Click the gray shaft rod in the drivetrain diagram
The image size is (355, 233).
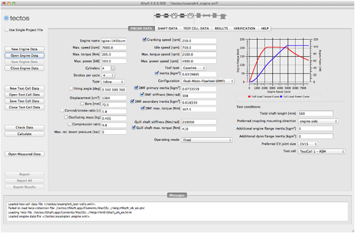point(206,15)
